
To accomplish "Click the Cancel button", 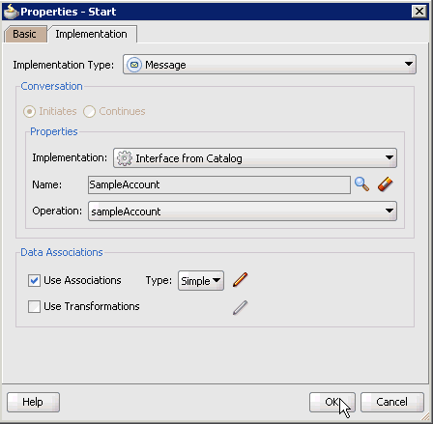I will coord(392,402).
